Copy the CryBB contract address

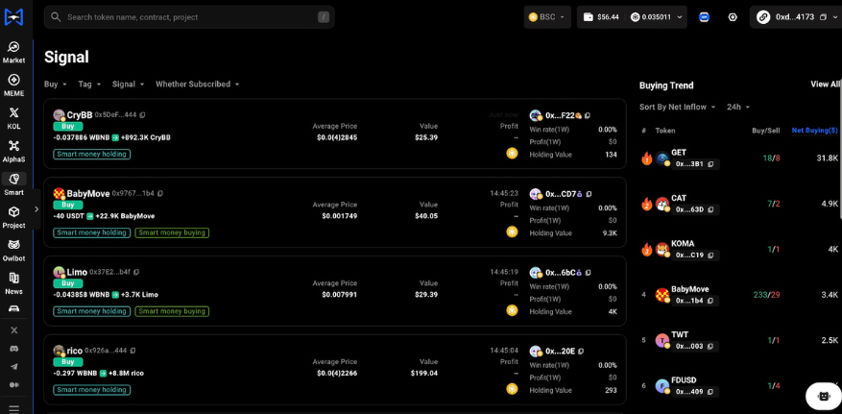point(143,114)
